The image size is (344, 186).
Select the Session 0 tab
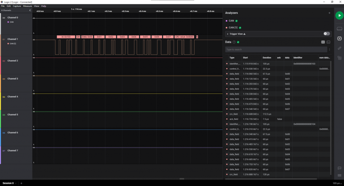pyautogui.click(x=8, y=183)
